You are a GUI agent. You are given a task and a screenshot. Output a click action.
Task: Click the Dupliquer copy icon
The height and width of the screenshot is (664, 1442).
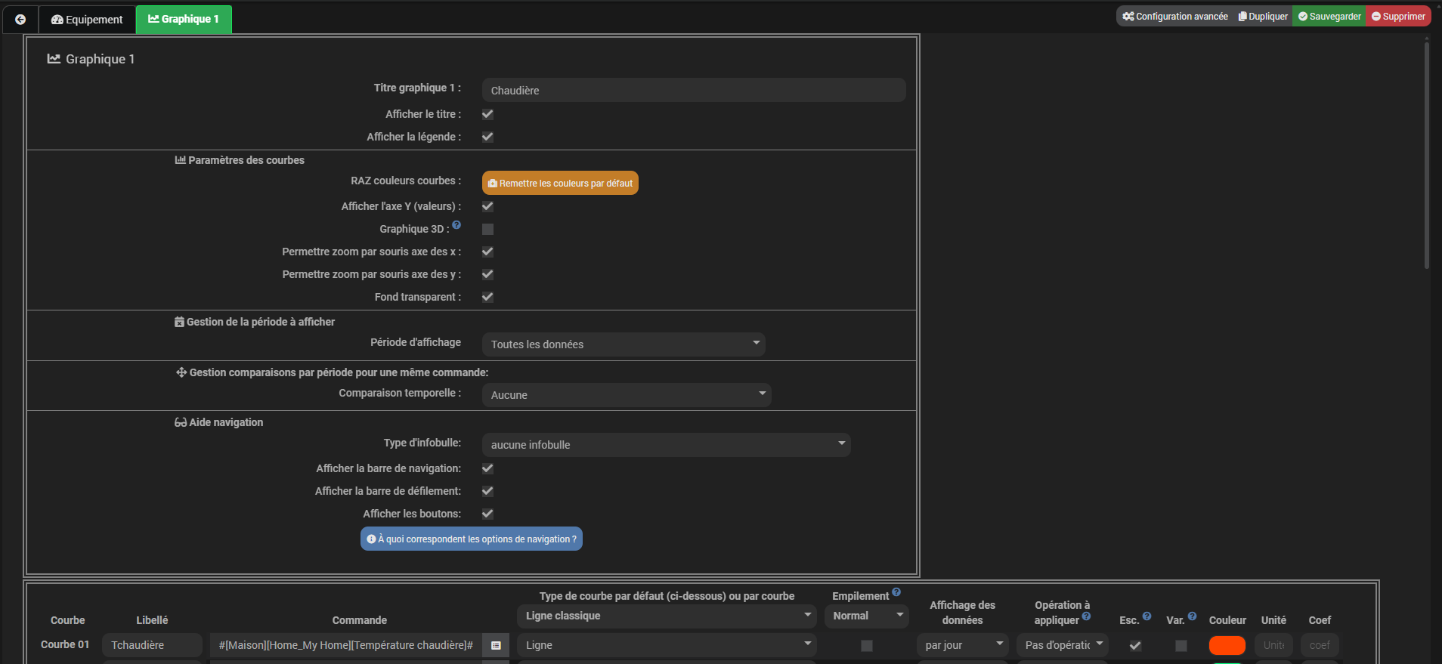pyautogui.click(x=1242, y=17)
